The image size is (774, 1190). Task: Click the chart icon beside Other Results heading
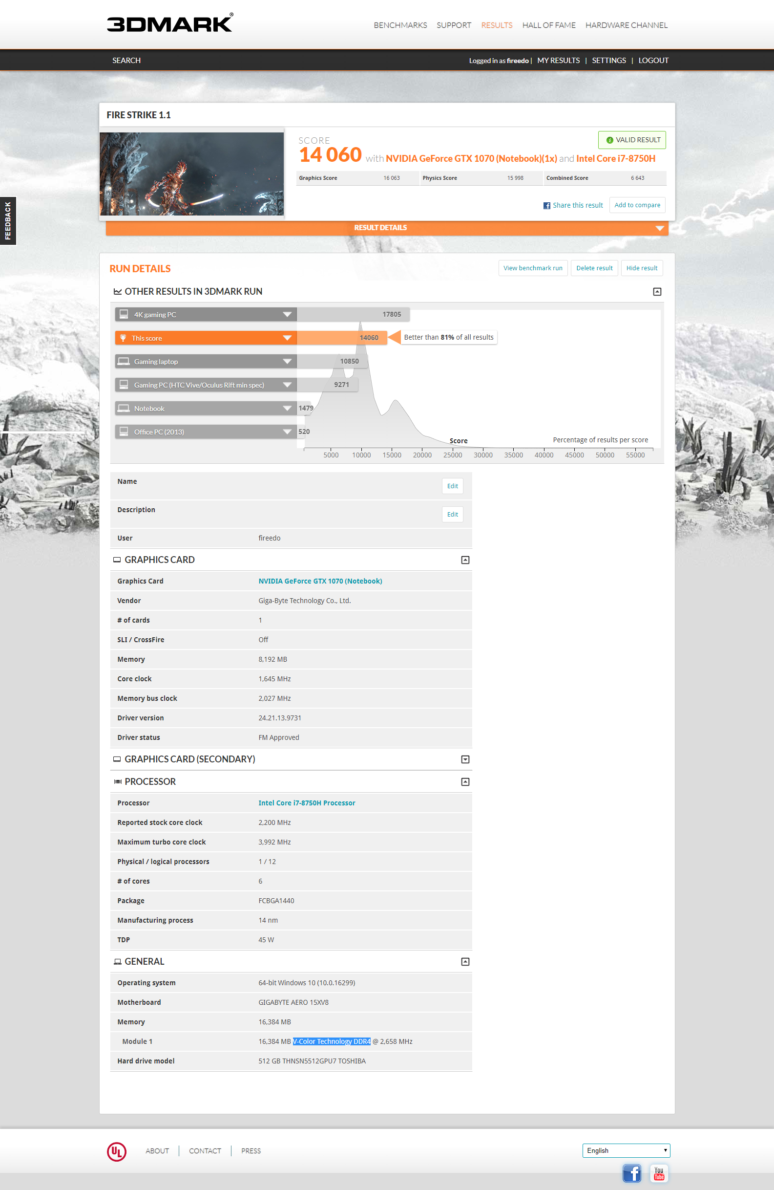point(117,291)
